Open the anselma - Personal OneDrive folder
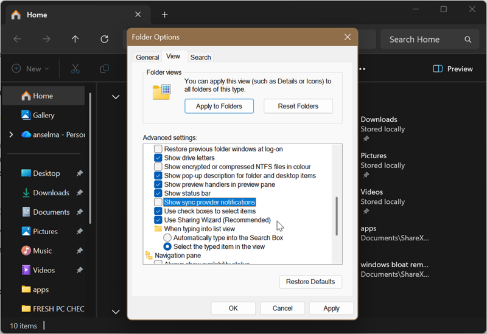Viewport: 487px width, 334px height. coord(53,134)
